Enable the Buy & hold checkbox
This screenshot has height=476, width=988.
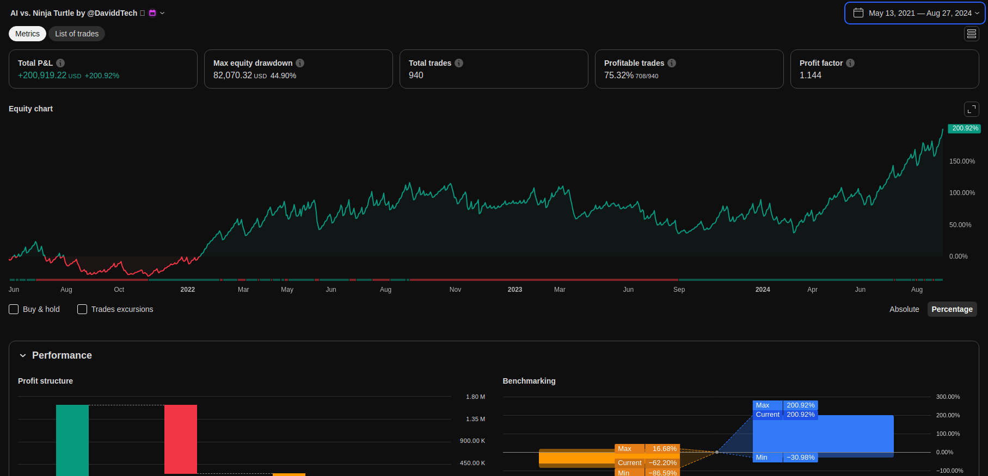(14, 309)
